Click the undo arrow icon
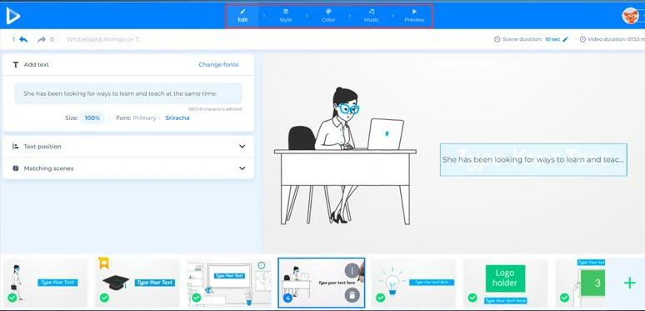The width and height of the screenshot is (645, 311). pos(23,39)
